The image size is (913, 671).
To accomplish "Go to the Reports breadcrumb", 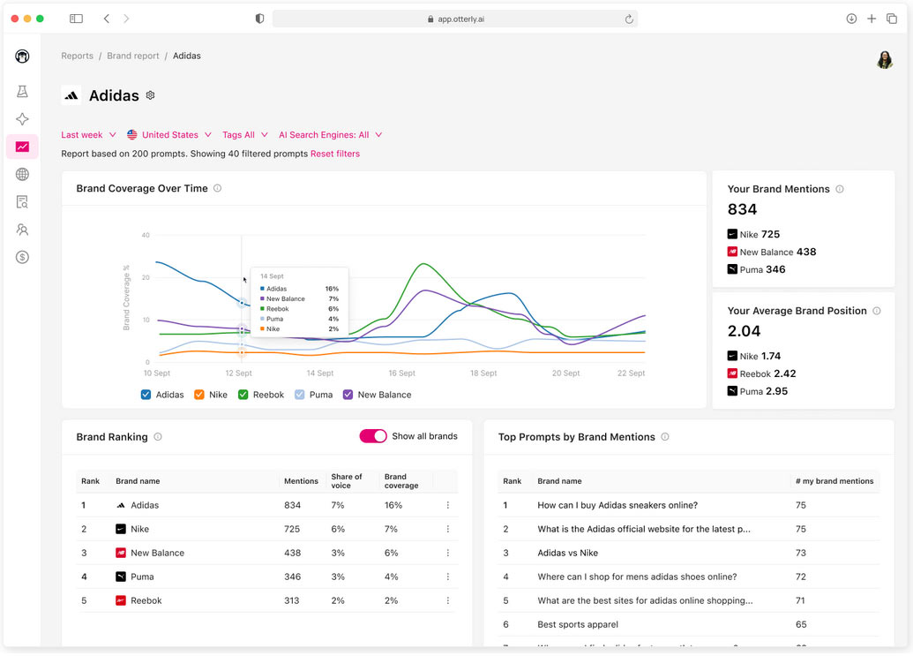I will click(77, 56).
